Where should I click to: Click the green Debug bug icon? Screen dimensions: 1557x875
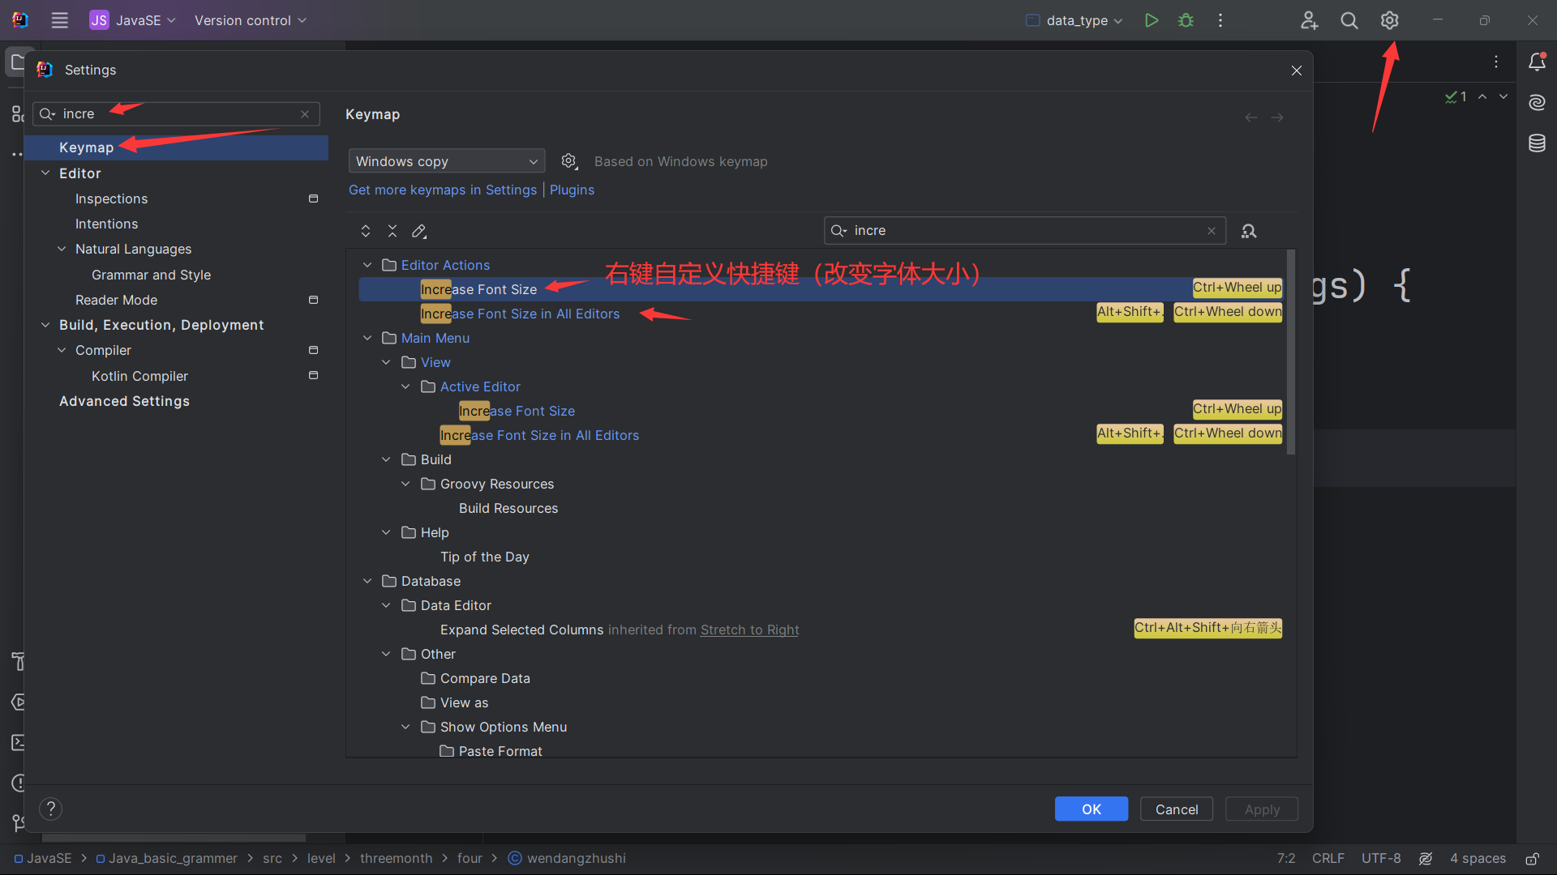[1186, 20]
